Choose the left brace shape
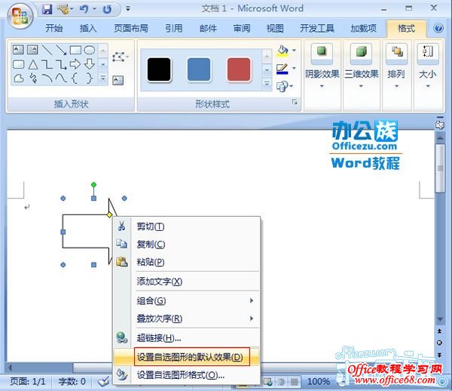 (x=75, y=78)
